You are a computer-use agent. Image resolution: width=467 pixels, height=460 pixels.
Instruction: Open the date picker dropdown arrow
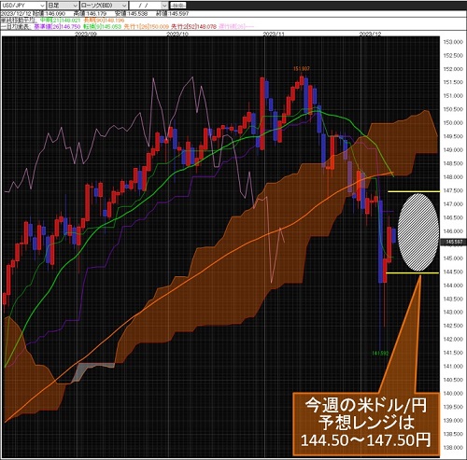165,6
